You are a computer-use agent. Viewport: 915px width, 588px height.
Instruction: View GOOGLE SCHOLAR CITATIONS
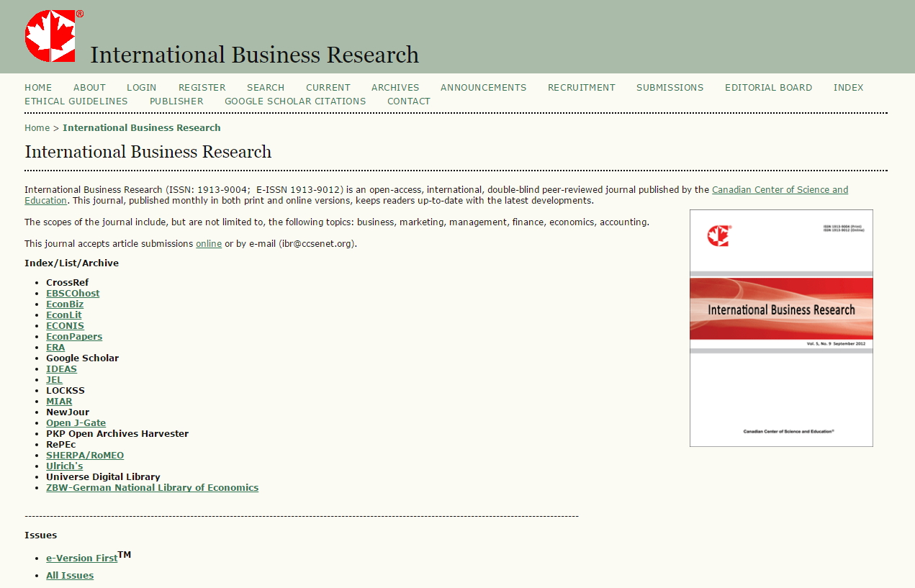point(295,101)
